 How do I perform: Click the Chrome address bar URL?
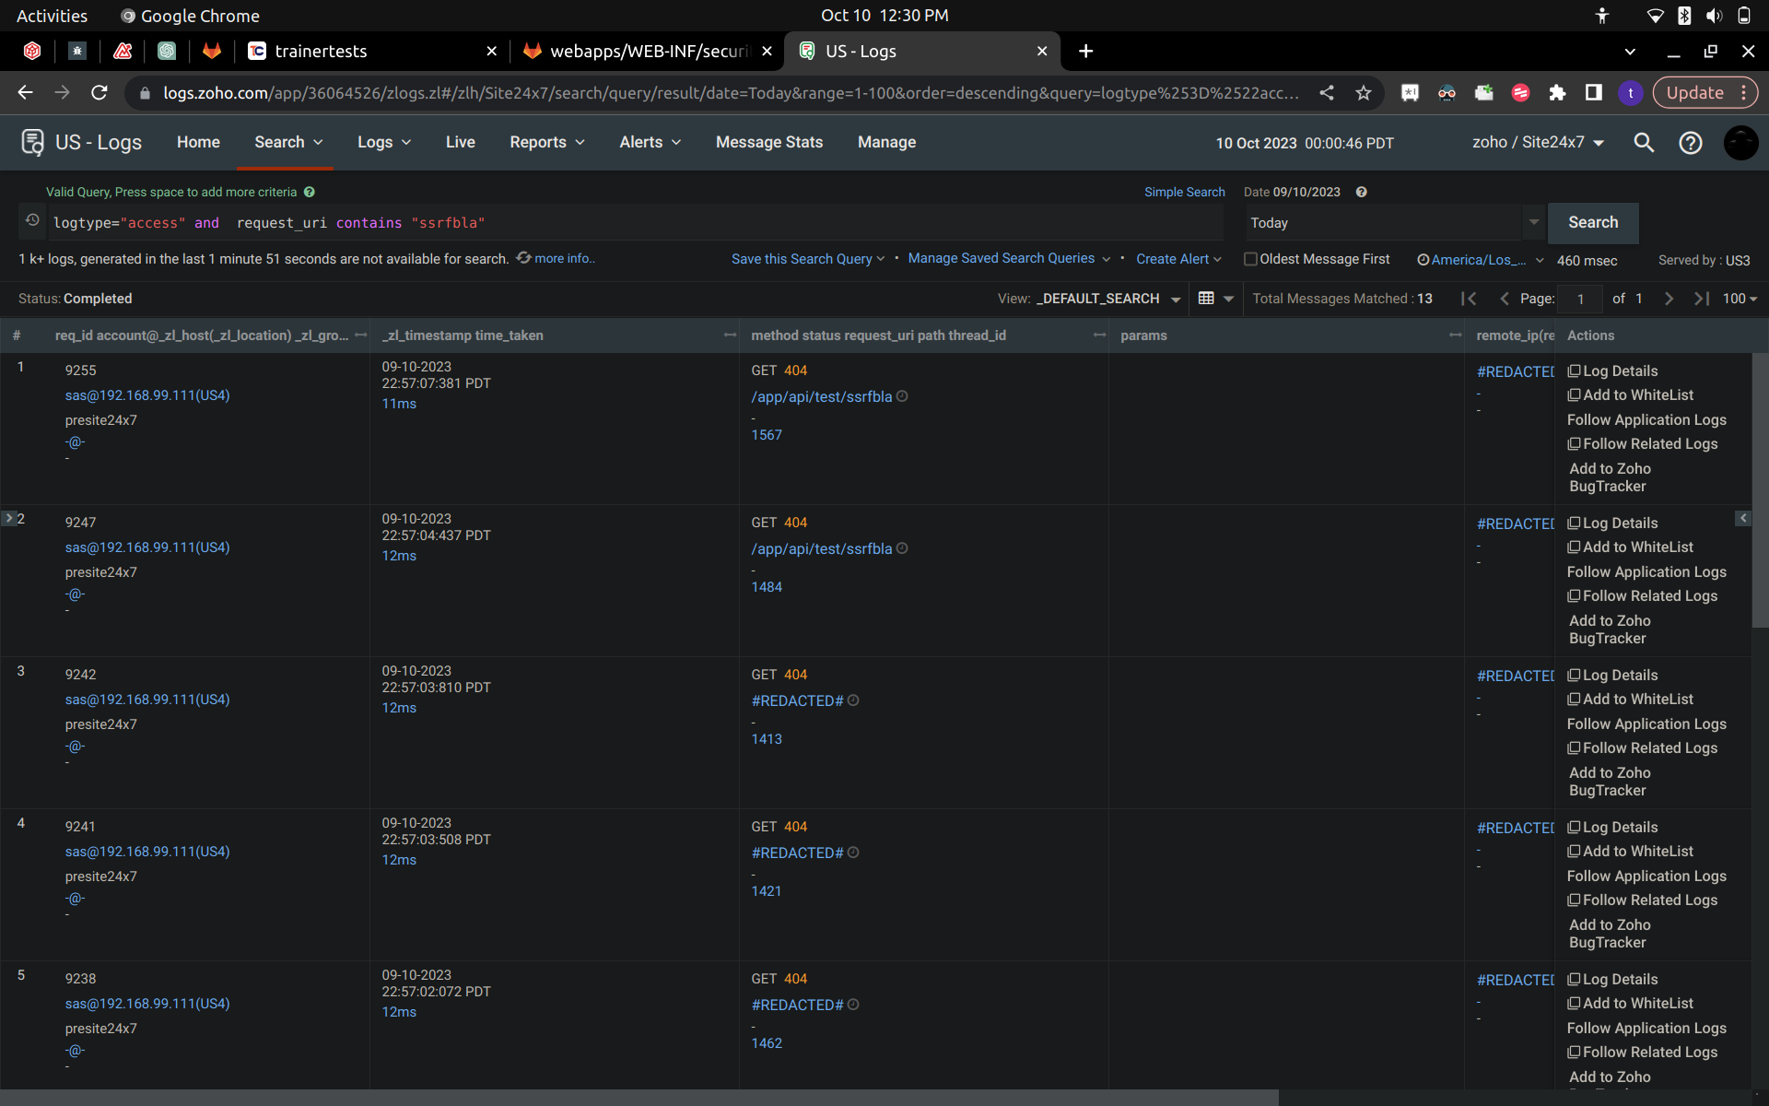(731, 92)
